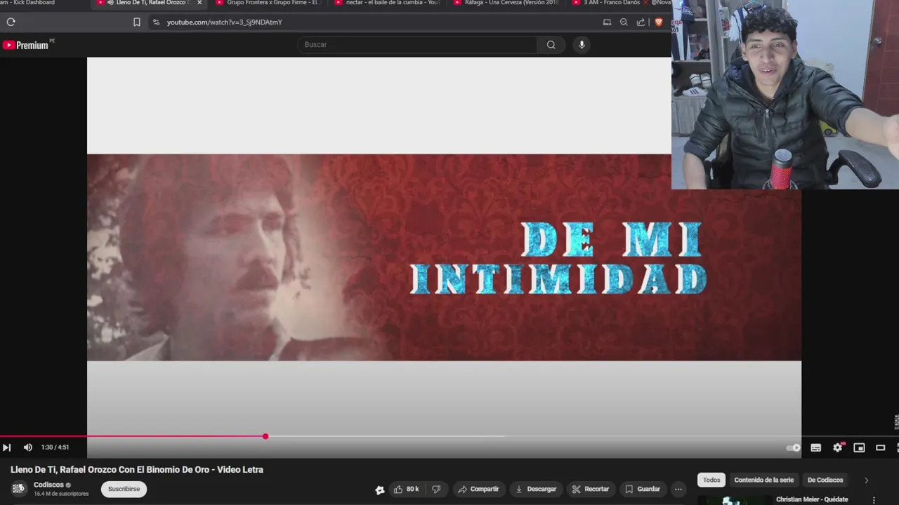Screen dimensions: 899x505
Task: Like the video (80 k)
Action: pyautogui.click(x=407, y=489)
